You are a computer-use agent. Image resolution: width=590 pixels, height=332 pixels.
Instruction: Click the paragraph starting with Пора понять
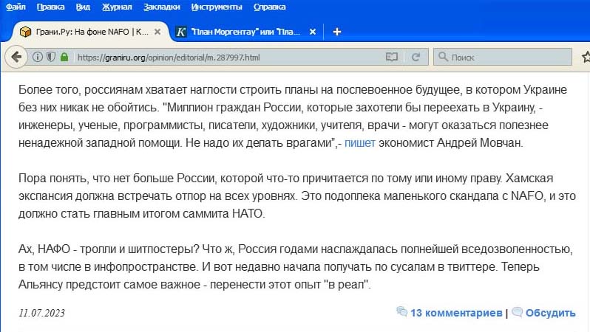pos(297,196)
